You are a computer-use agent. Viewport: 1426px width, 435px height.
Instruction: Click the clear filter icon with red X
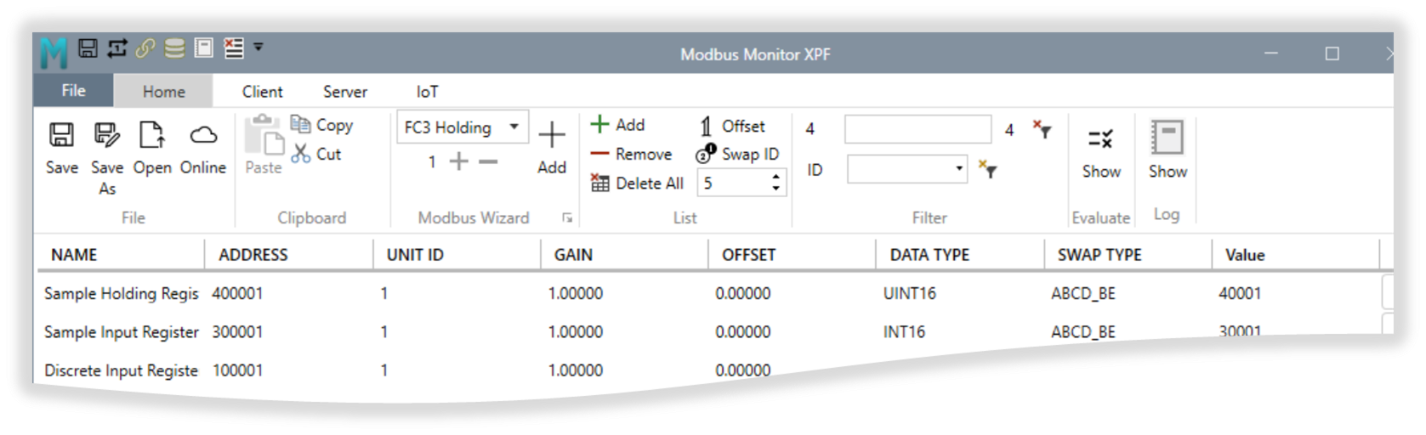[x=1043, y=129]
